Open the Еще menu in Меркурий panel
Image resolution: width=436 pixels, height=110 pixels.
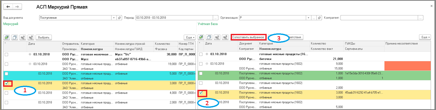tap(190, 37)
